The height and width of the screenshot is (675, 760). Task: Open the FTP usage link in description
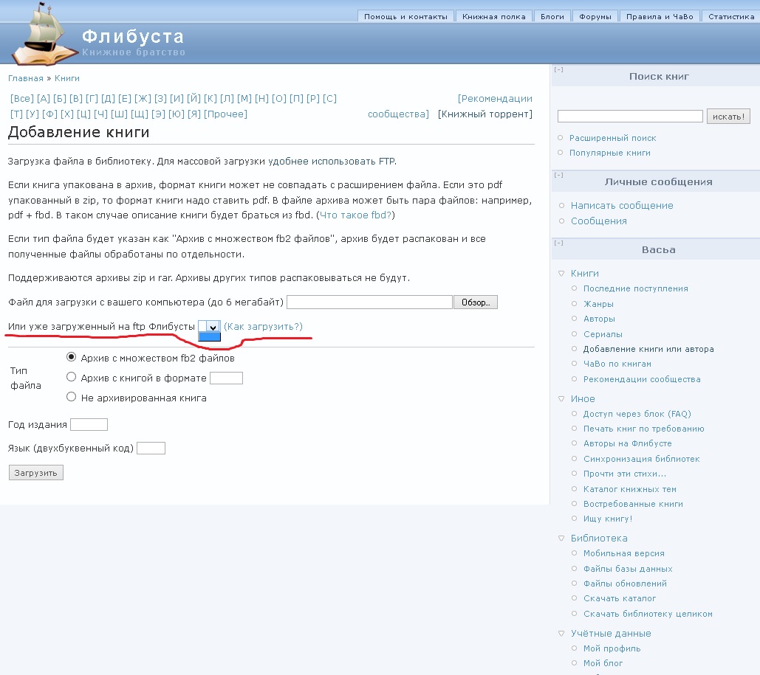(x=332, y=162)
